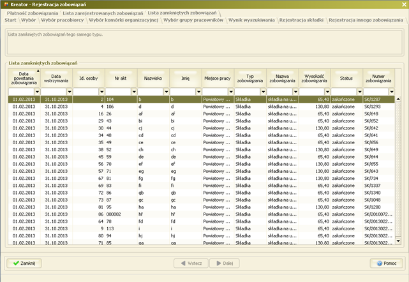
Task: Sort by Data wstrzymania column header
Action: pos(56,78)
